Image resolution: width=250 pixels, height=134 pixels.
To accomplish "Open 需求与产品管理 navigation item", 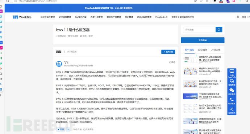I will point(114,17).
